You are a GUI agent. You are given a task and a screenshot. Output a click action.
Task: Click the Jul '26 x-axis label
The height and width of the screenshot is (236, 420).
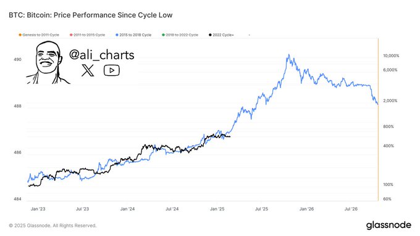tap(351, 209)
